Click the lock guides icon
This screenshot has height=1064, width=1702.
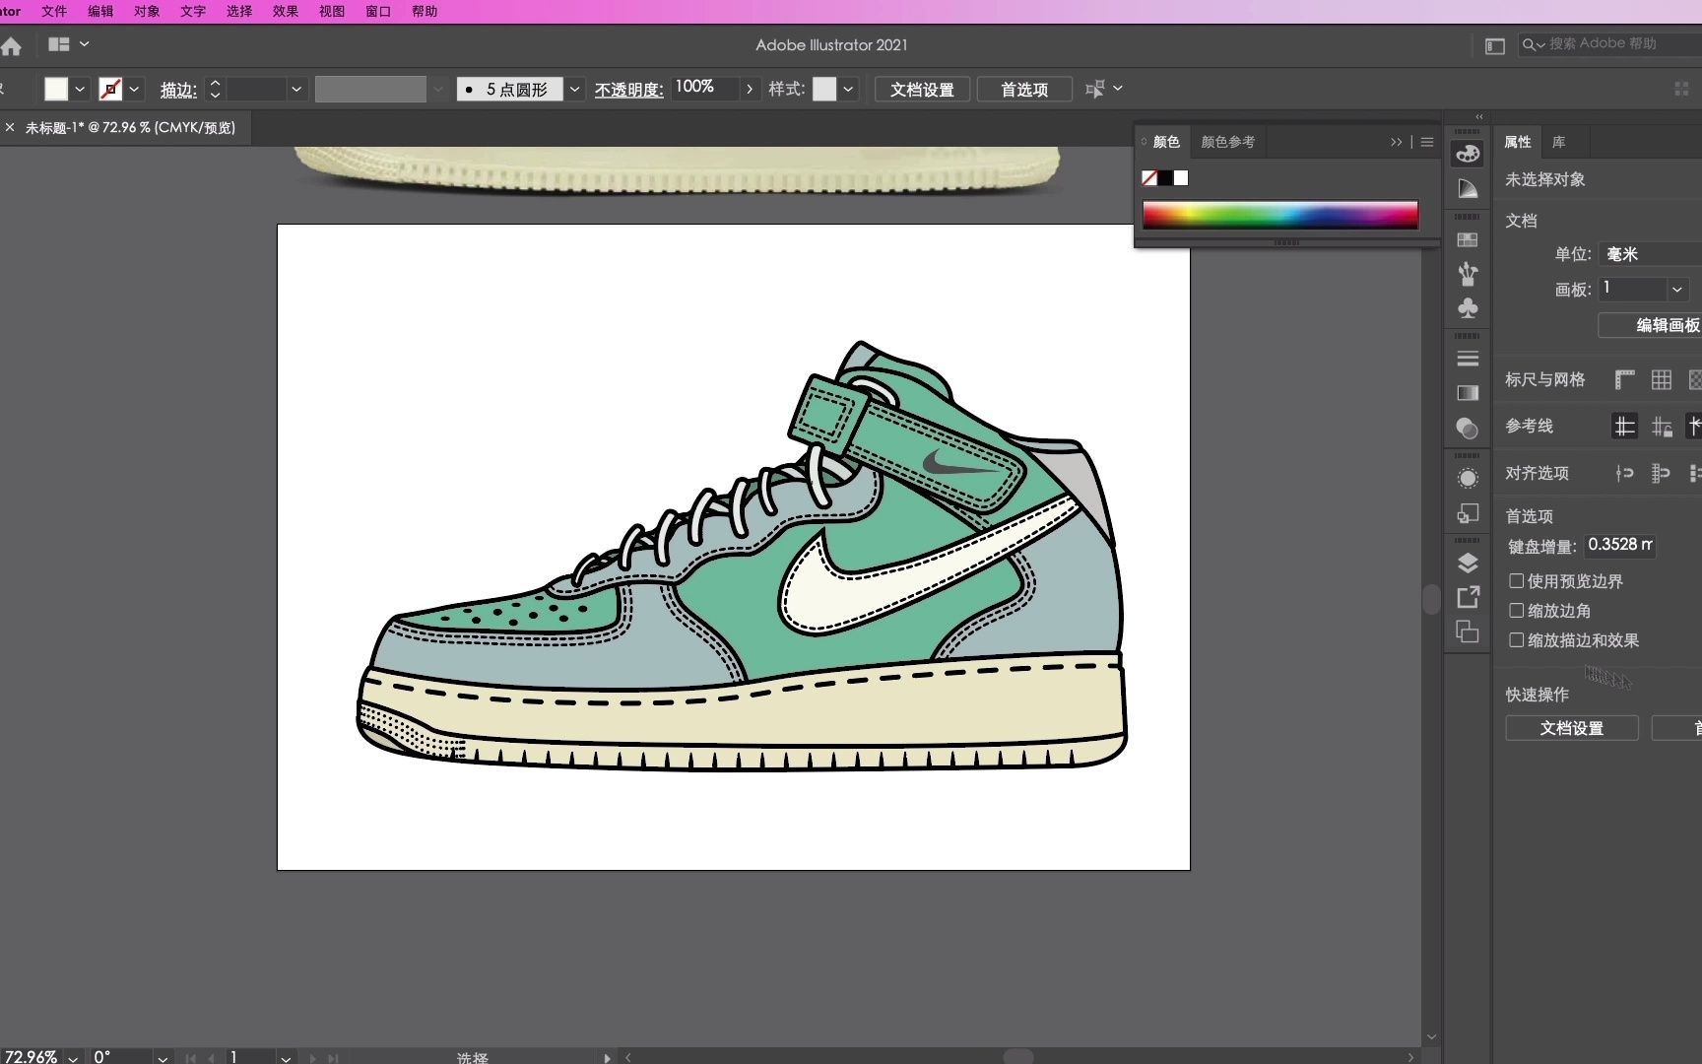(x=1662, y=426)
